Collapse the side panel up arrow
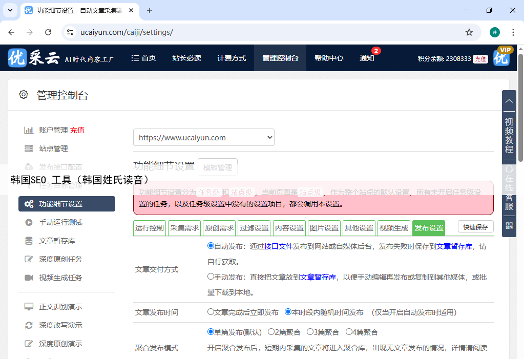Viewport: 524px width, 359px height. pos(509,101)
